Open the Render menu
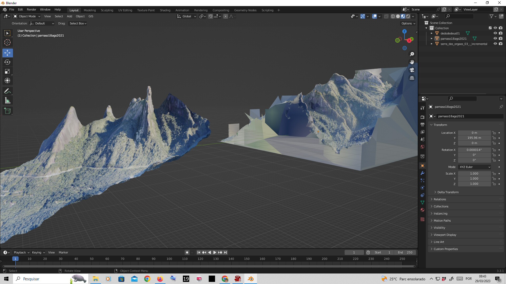The height and width of the screenshot is (284, 506). click(x=31, y=9)
